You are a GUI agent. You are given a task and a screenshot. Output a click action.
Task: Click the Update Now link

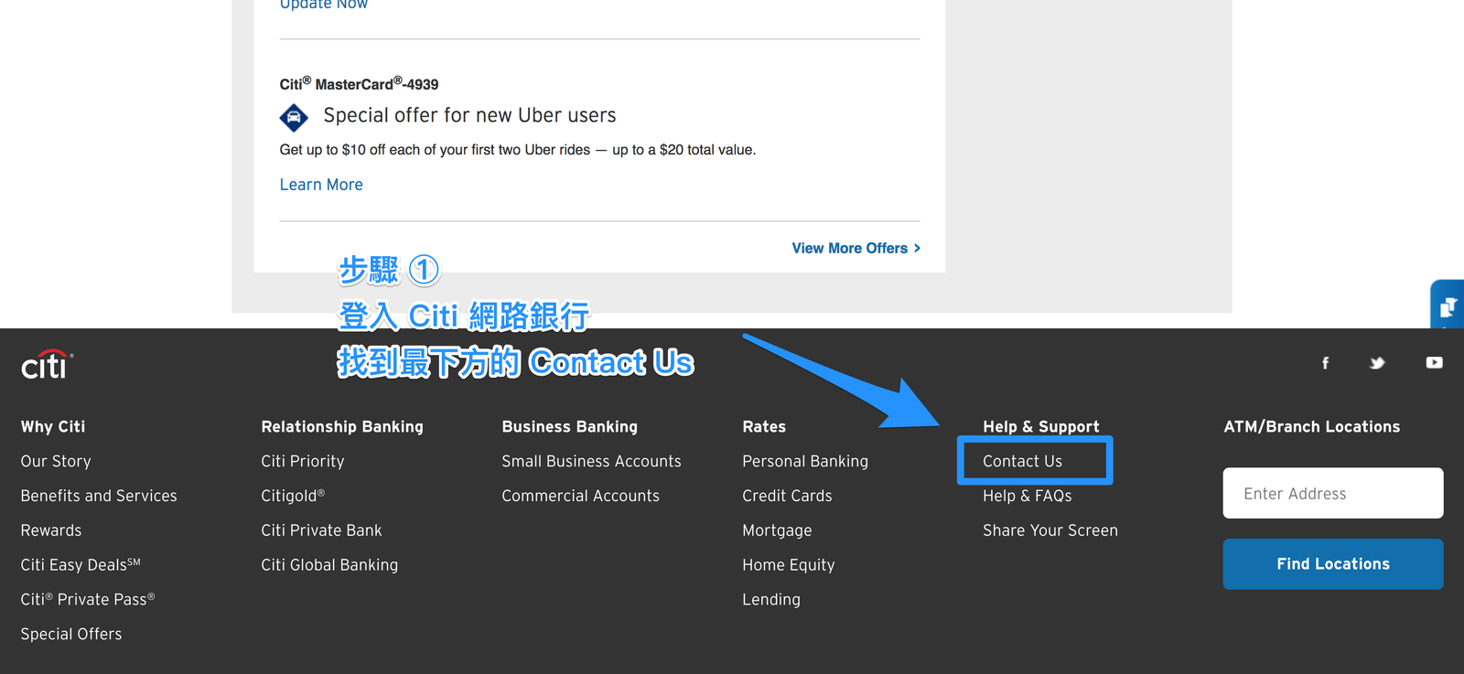point(324,5)
